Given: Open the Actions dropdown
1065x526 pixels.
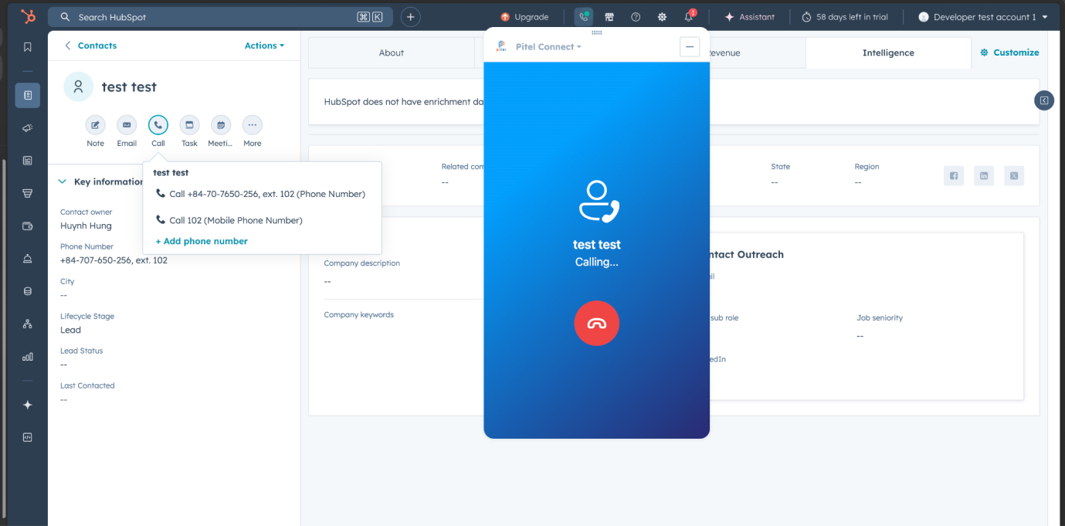Looking at the screenshot, I should point(264,46).
